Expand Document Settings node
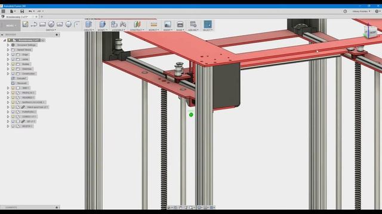 click(8, 45)
